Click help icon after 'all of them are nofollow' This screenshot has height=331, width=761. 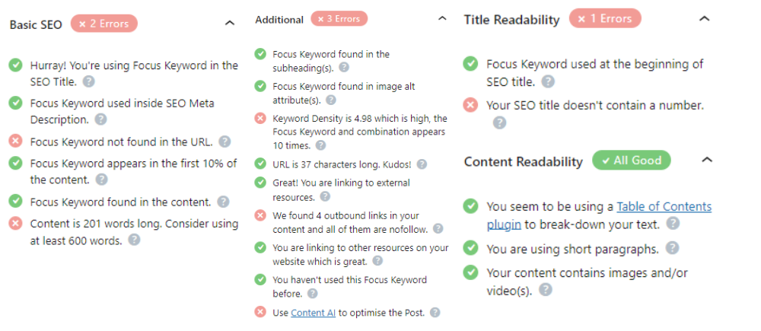[x=438, y=228]
